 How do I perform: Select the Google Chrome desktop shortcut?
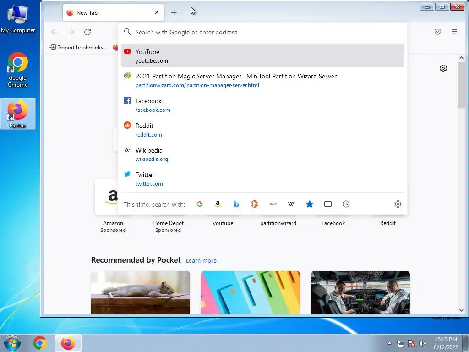tap(18, 70)
